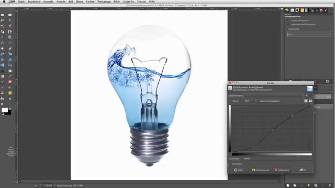Select the Scissors Select tool
Screen dimensions: 335x188
(10, 26)
